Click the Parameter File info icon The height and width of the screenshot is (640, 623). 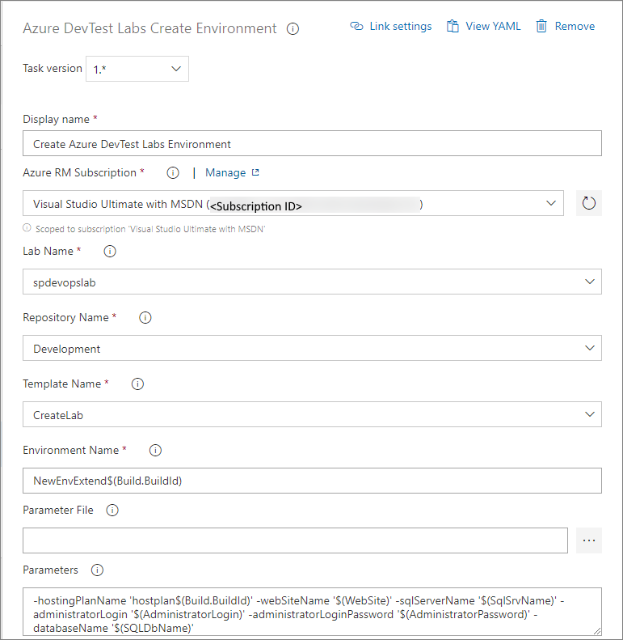click(x=112, y=511)
